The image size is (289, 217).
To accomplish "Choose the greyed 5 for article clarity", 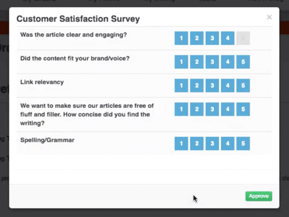I will coord(243,38).
